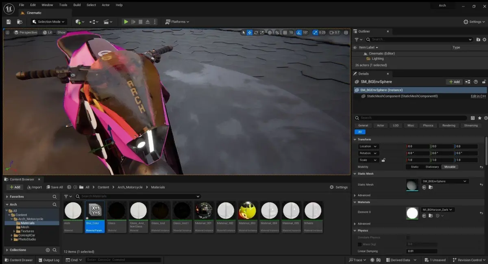Open the MI_BGHorizon_Dark material dropdown
The width and height of the screenshot is (488, 264).
(438, 210)
